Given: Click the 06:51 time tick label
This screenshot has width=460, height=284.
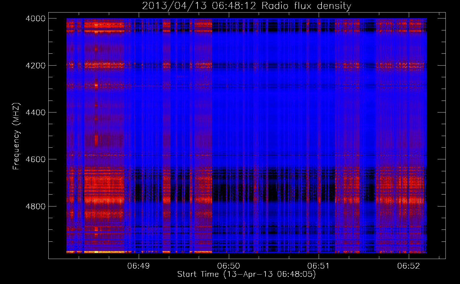Looking at the screenshot, I should (318, 266).
